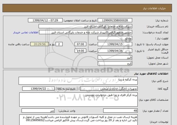Open the buyer contact information link (اطلاعات تماس خریدار)
This screenshot has width=177, height=125.
click(x=26, y=33)
